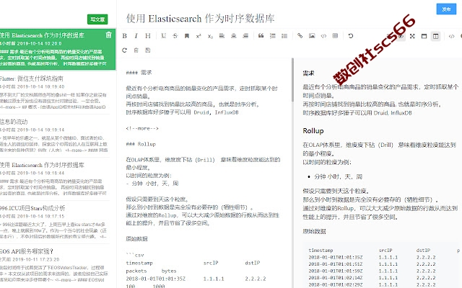Click 'dstIP' header in preview table
462x288 pixels.
[x=423, y=251]
